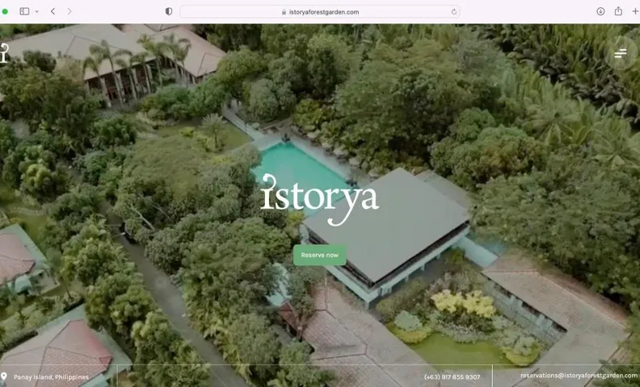Screen dimensions: 640x387
Task: Click the green window maximize button
Action: [5, 11]
